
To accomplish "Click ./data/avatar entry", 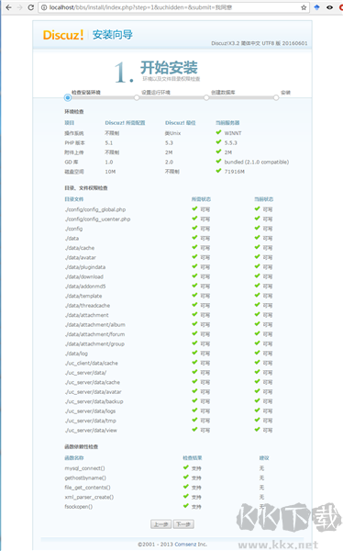I will [81, 257].
